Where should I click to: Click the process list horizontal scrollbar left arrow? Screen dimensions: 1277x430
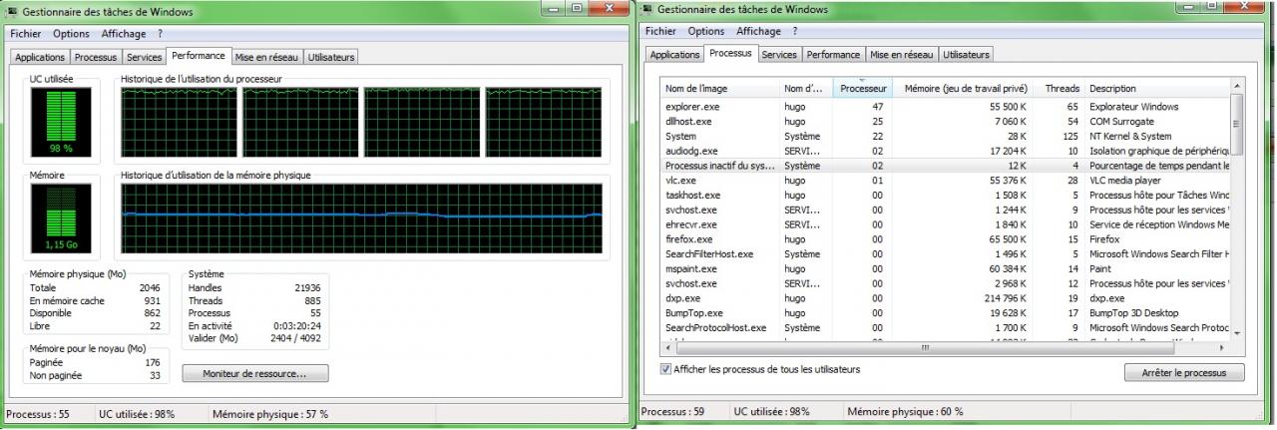(x=666, y=347)
